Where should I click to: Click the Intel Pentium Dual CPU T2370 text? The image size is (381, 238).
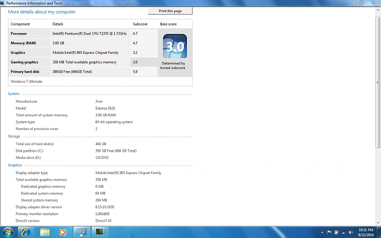coord(89,33)
